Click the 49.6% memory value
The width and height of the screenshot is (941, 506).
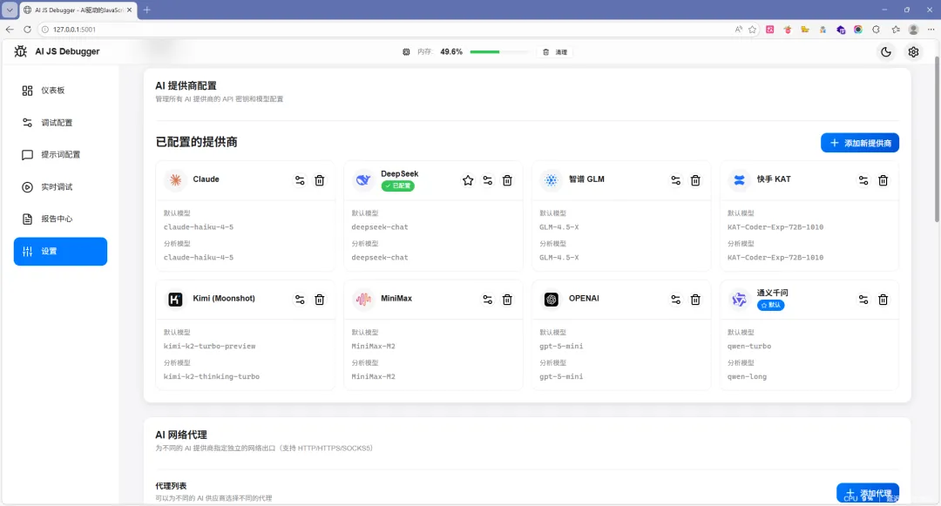pos(451,52)
